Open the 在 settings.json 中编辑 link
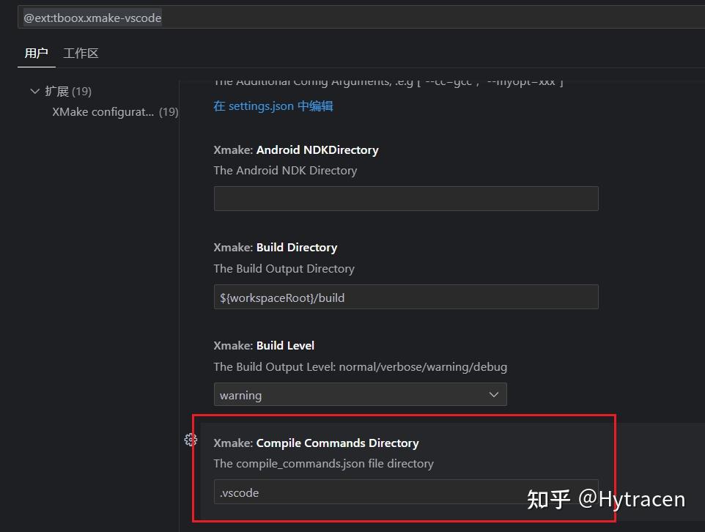The image size is (705, 532). click(273, 106)
